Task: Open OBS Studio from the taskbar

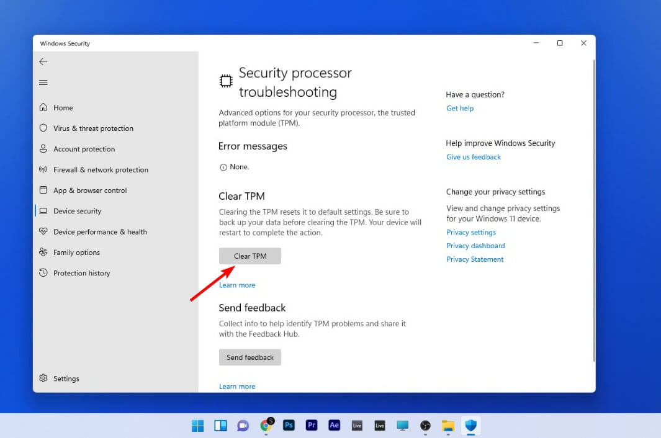Action: click(x=425, y=426)
